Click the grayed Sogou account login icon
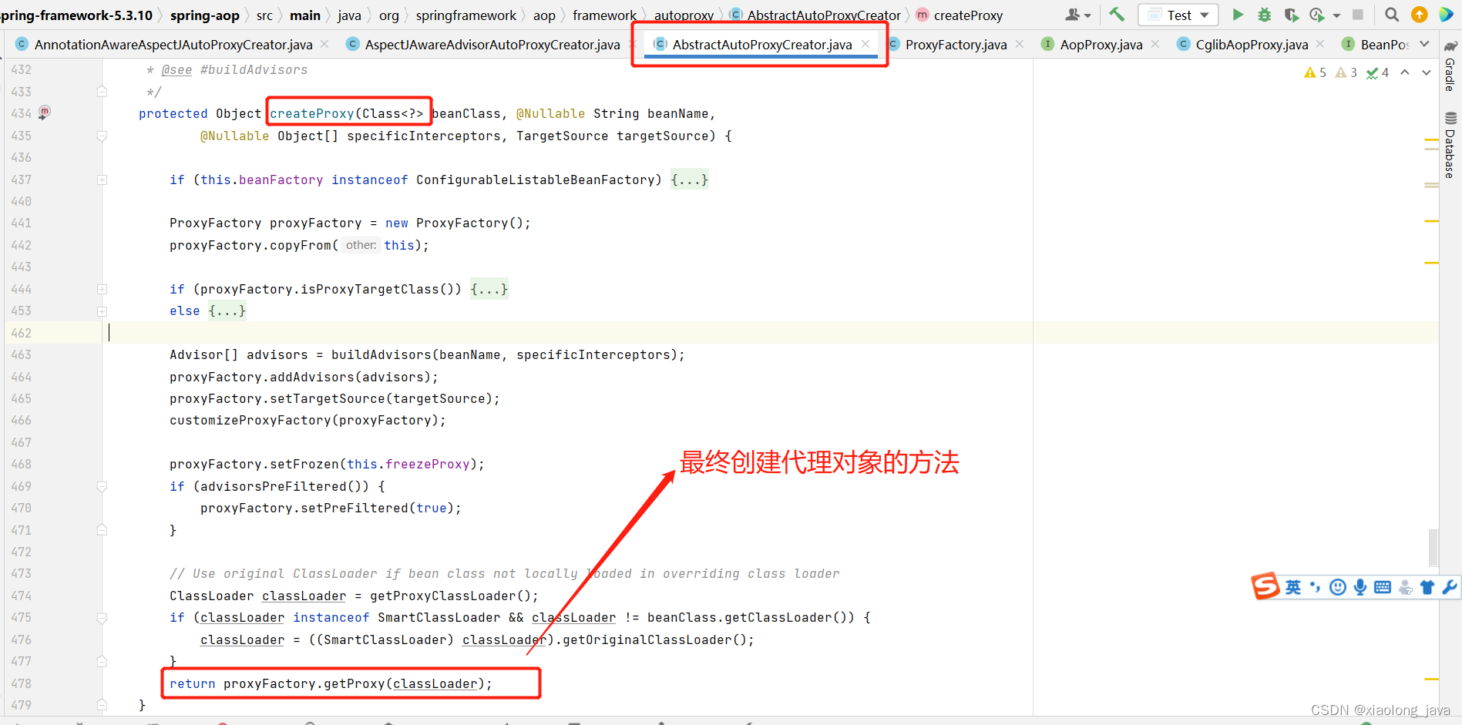The image size is (1462, 725). pos(1406,588)
